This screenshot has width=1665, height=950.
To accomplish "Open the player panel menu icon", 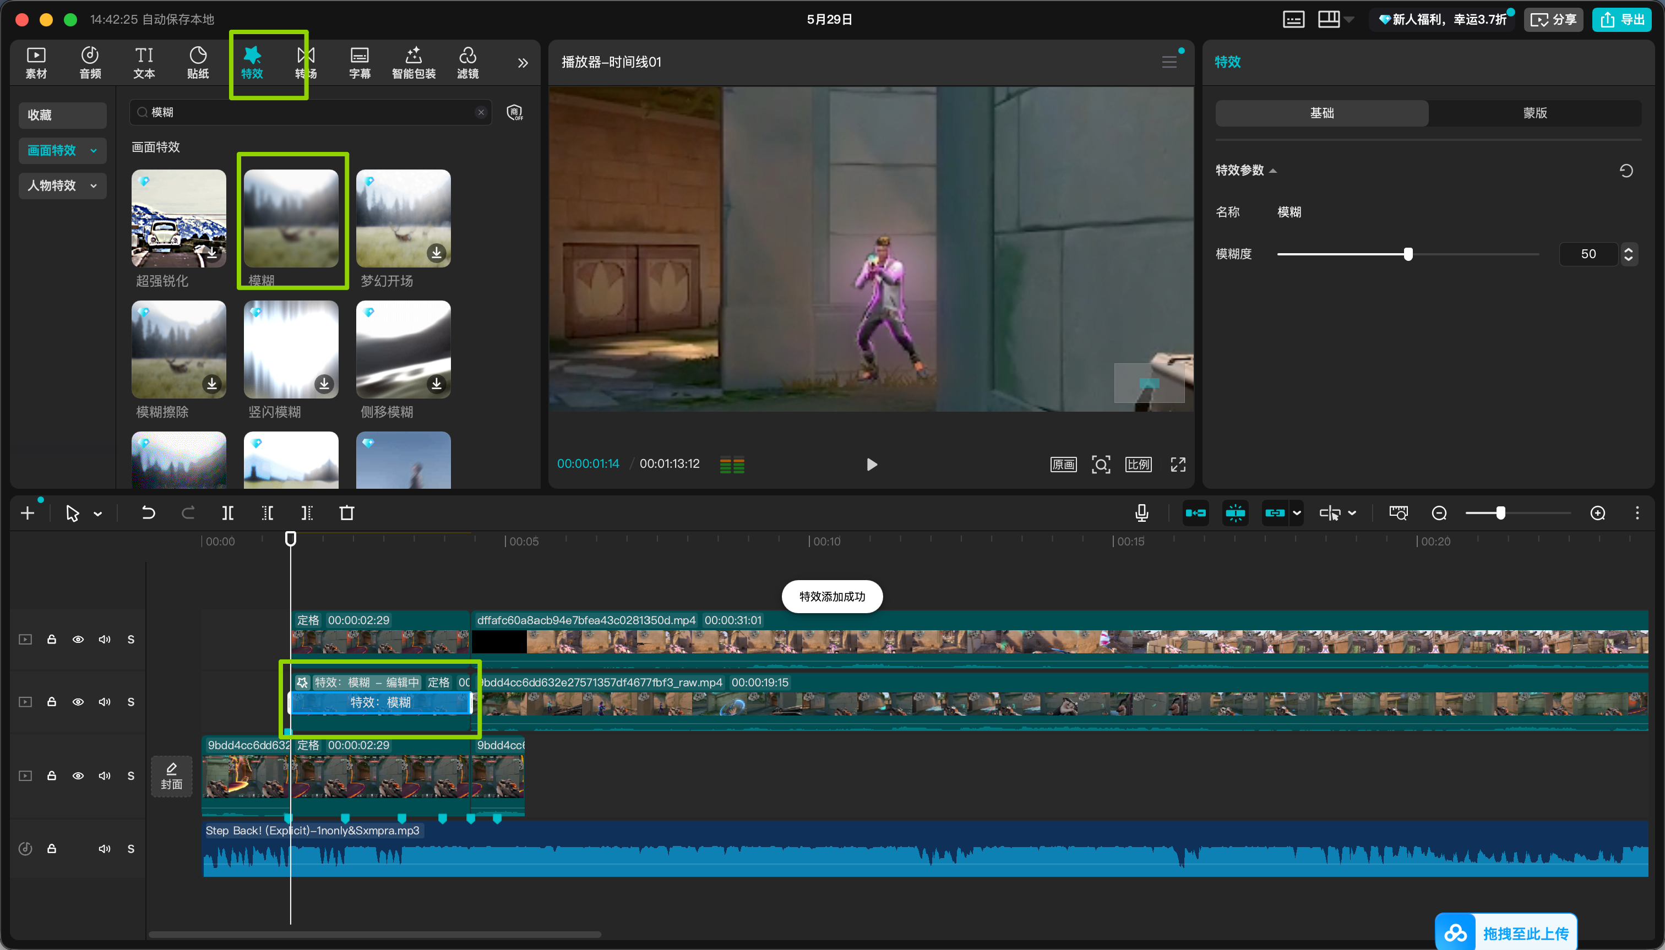I will point(1169,62).
